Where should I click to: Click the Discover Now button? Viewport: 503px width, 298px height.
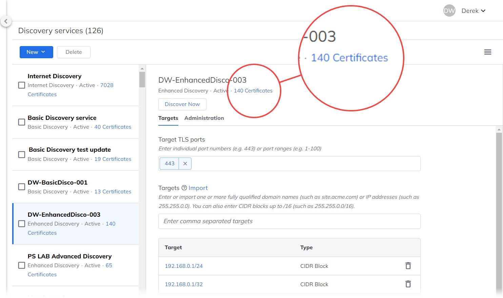click(182, 104)
